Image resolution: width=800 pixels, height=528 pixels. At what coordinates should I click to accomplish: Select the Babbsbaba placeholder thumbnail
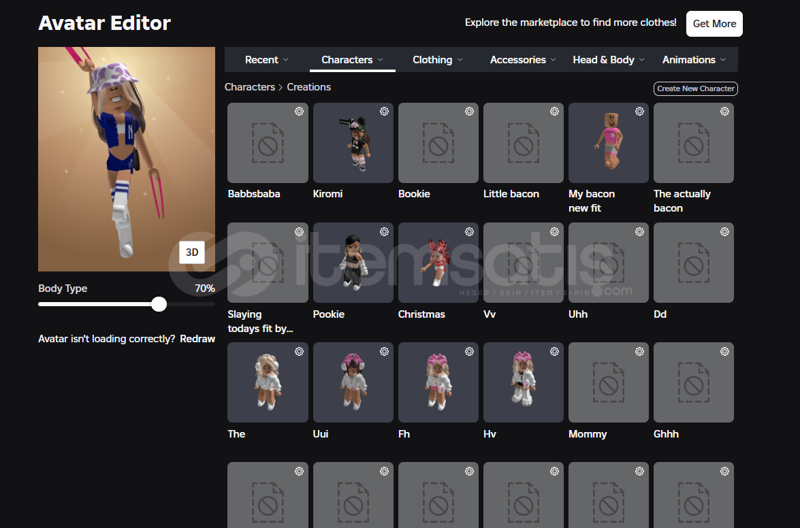268,143
